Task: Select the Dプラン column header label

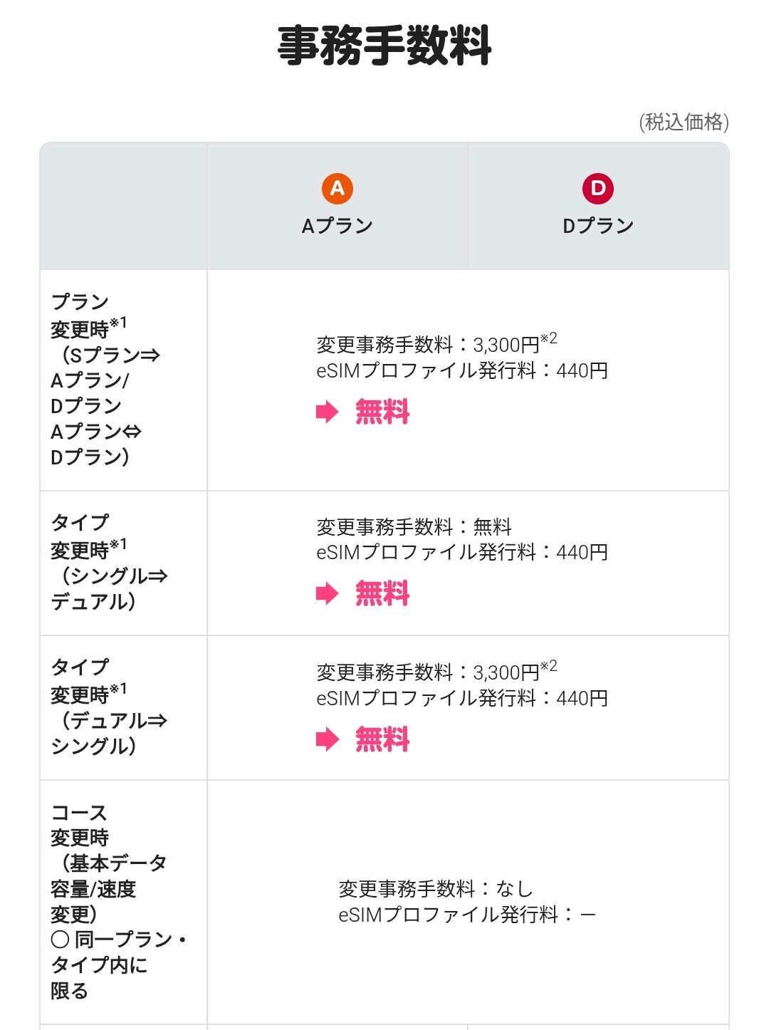Action: (597, 226)
